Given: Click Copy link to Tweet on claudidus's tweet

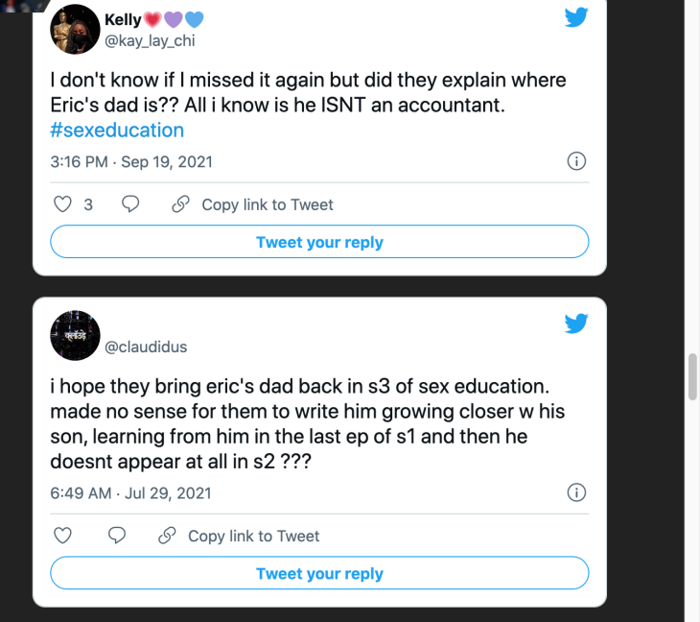Looking at the screenshot, I should (x=253, y=536).
